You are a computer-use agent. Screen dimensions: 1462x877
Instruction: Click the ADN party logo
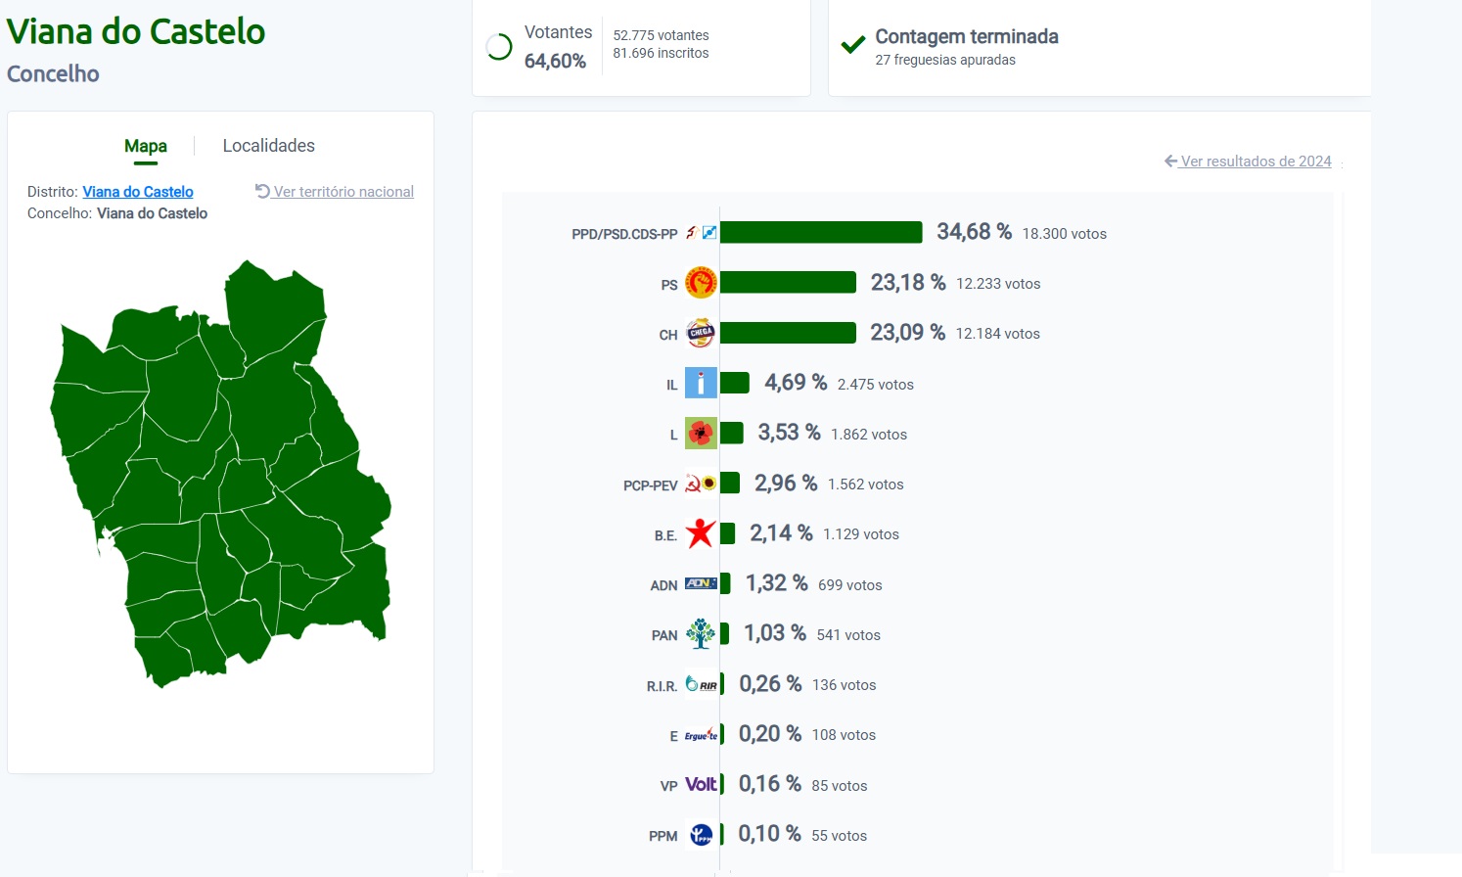[x=701, y=583]
